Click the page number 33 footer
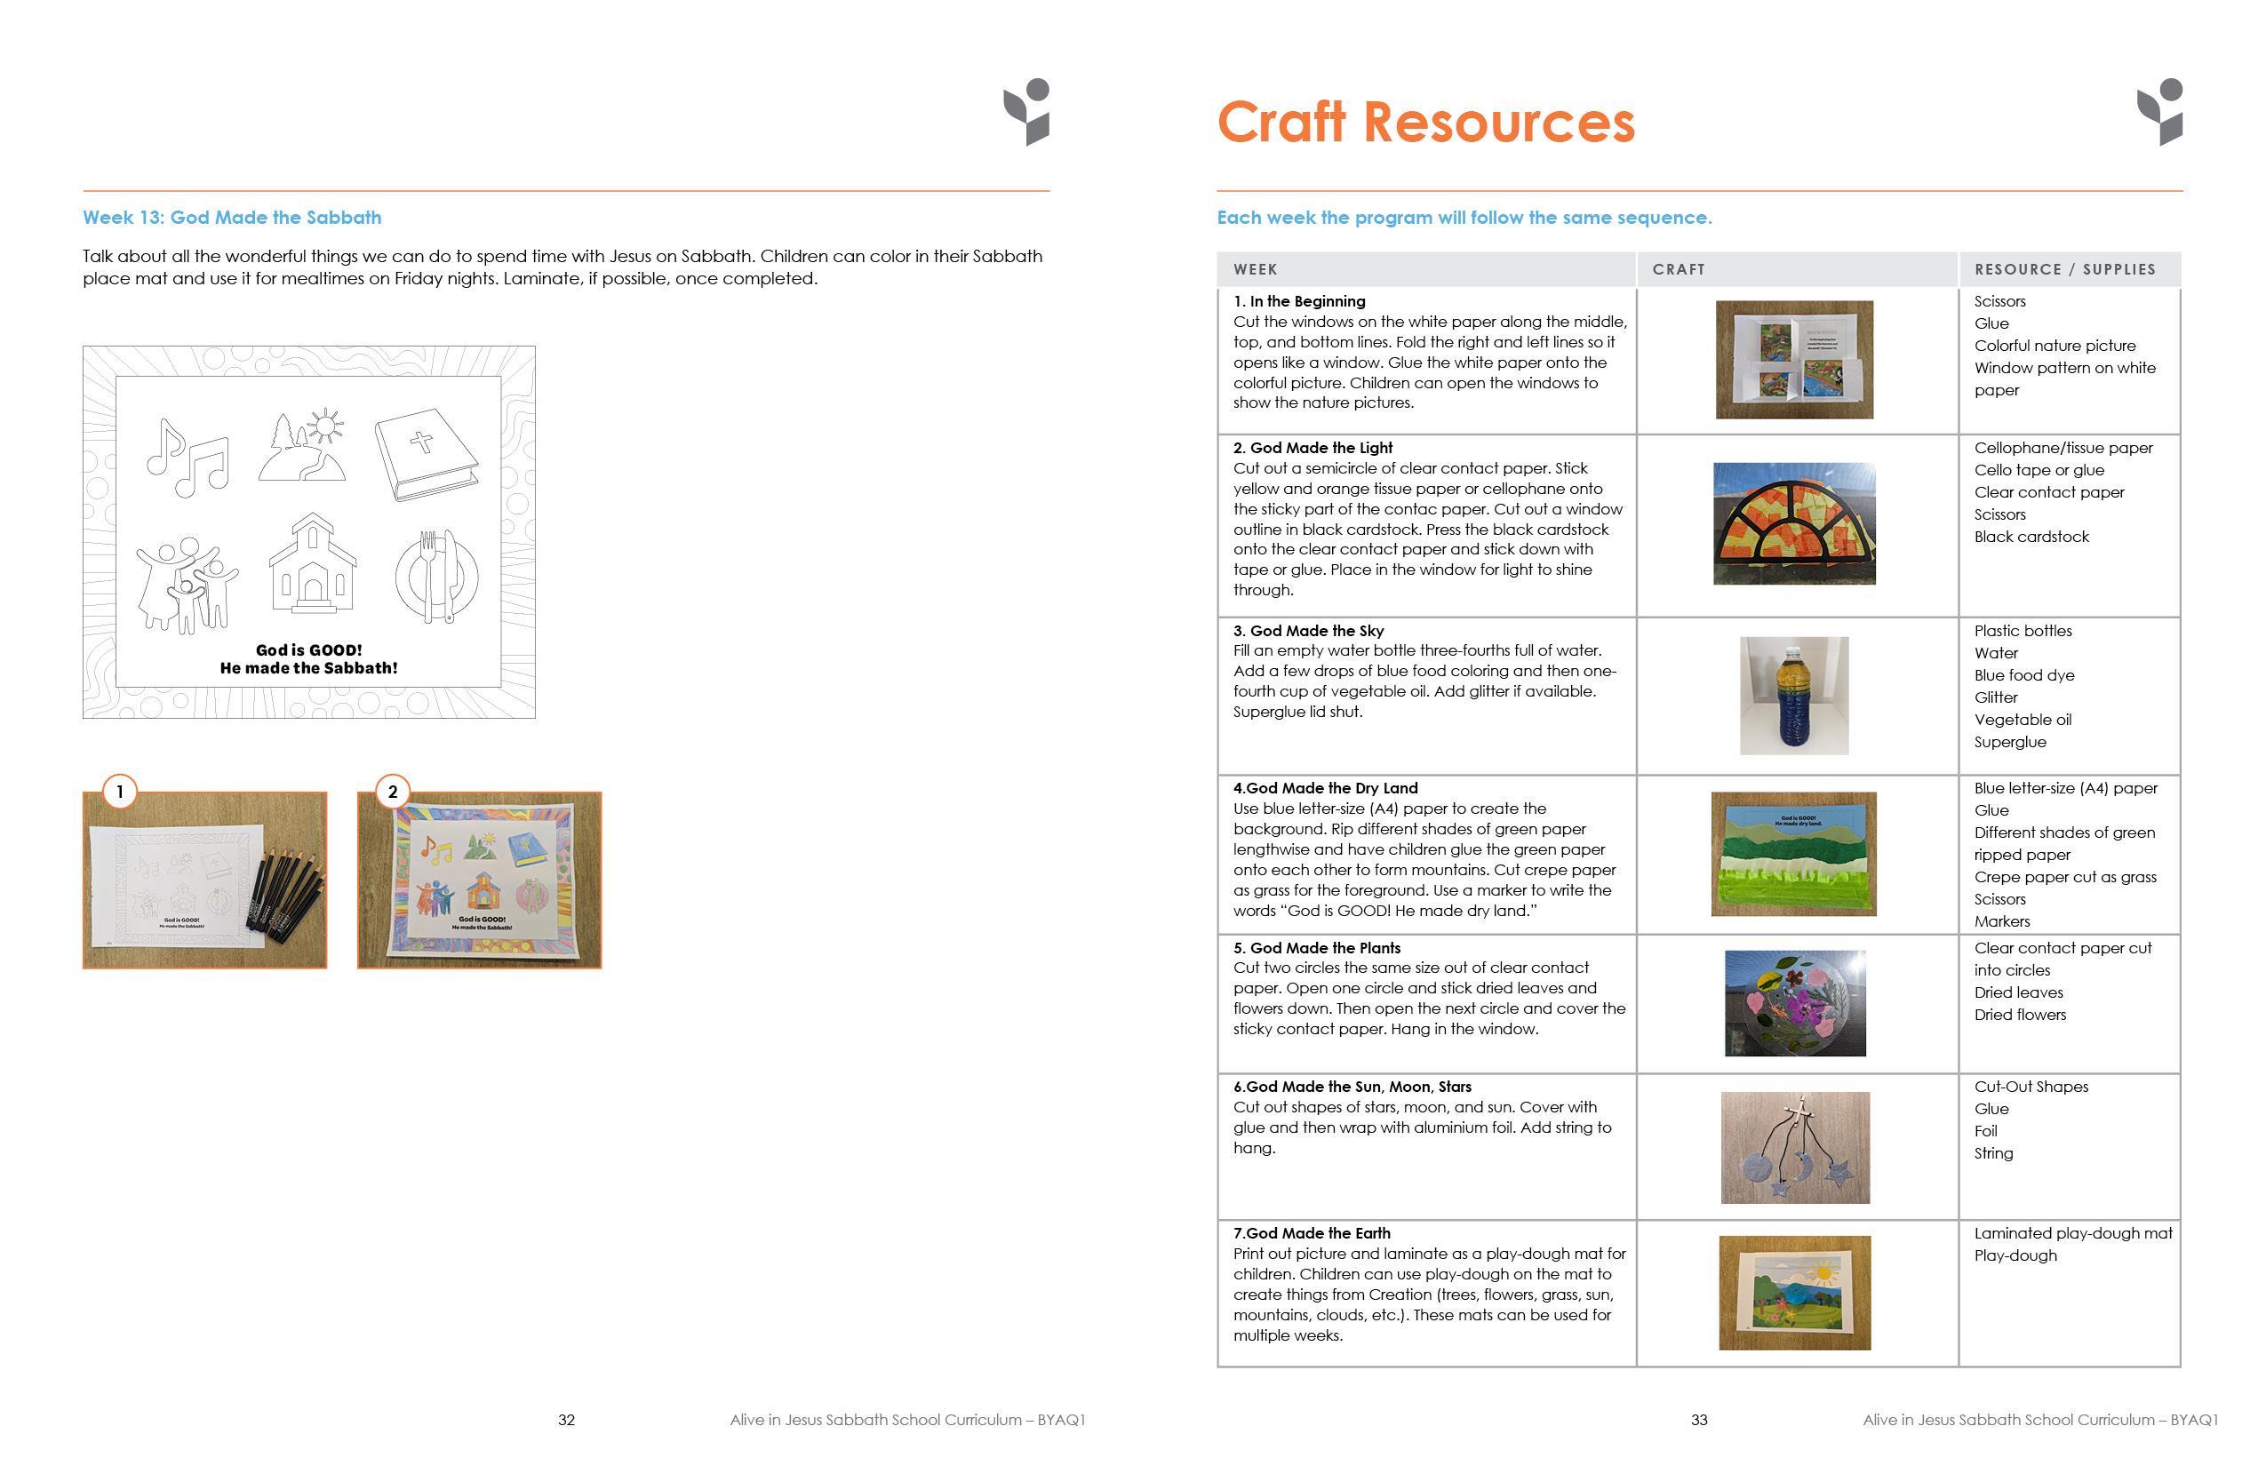 pos(1699,1420)
